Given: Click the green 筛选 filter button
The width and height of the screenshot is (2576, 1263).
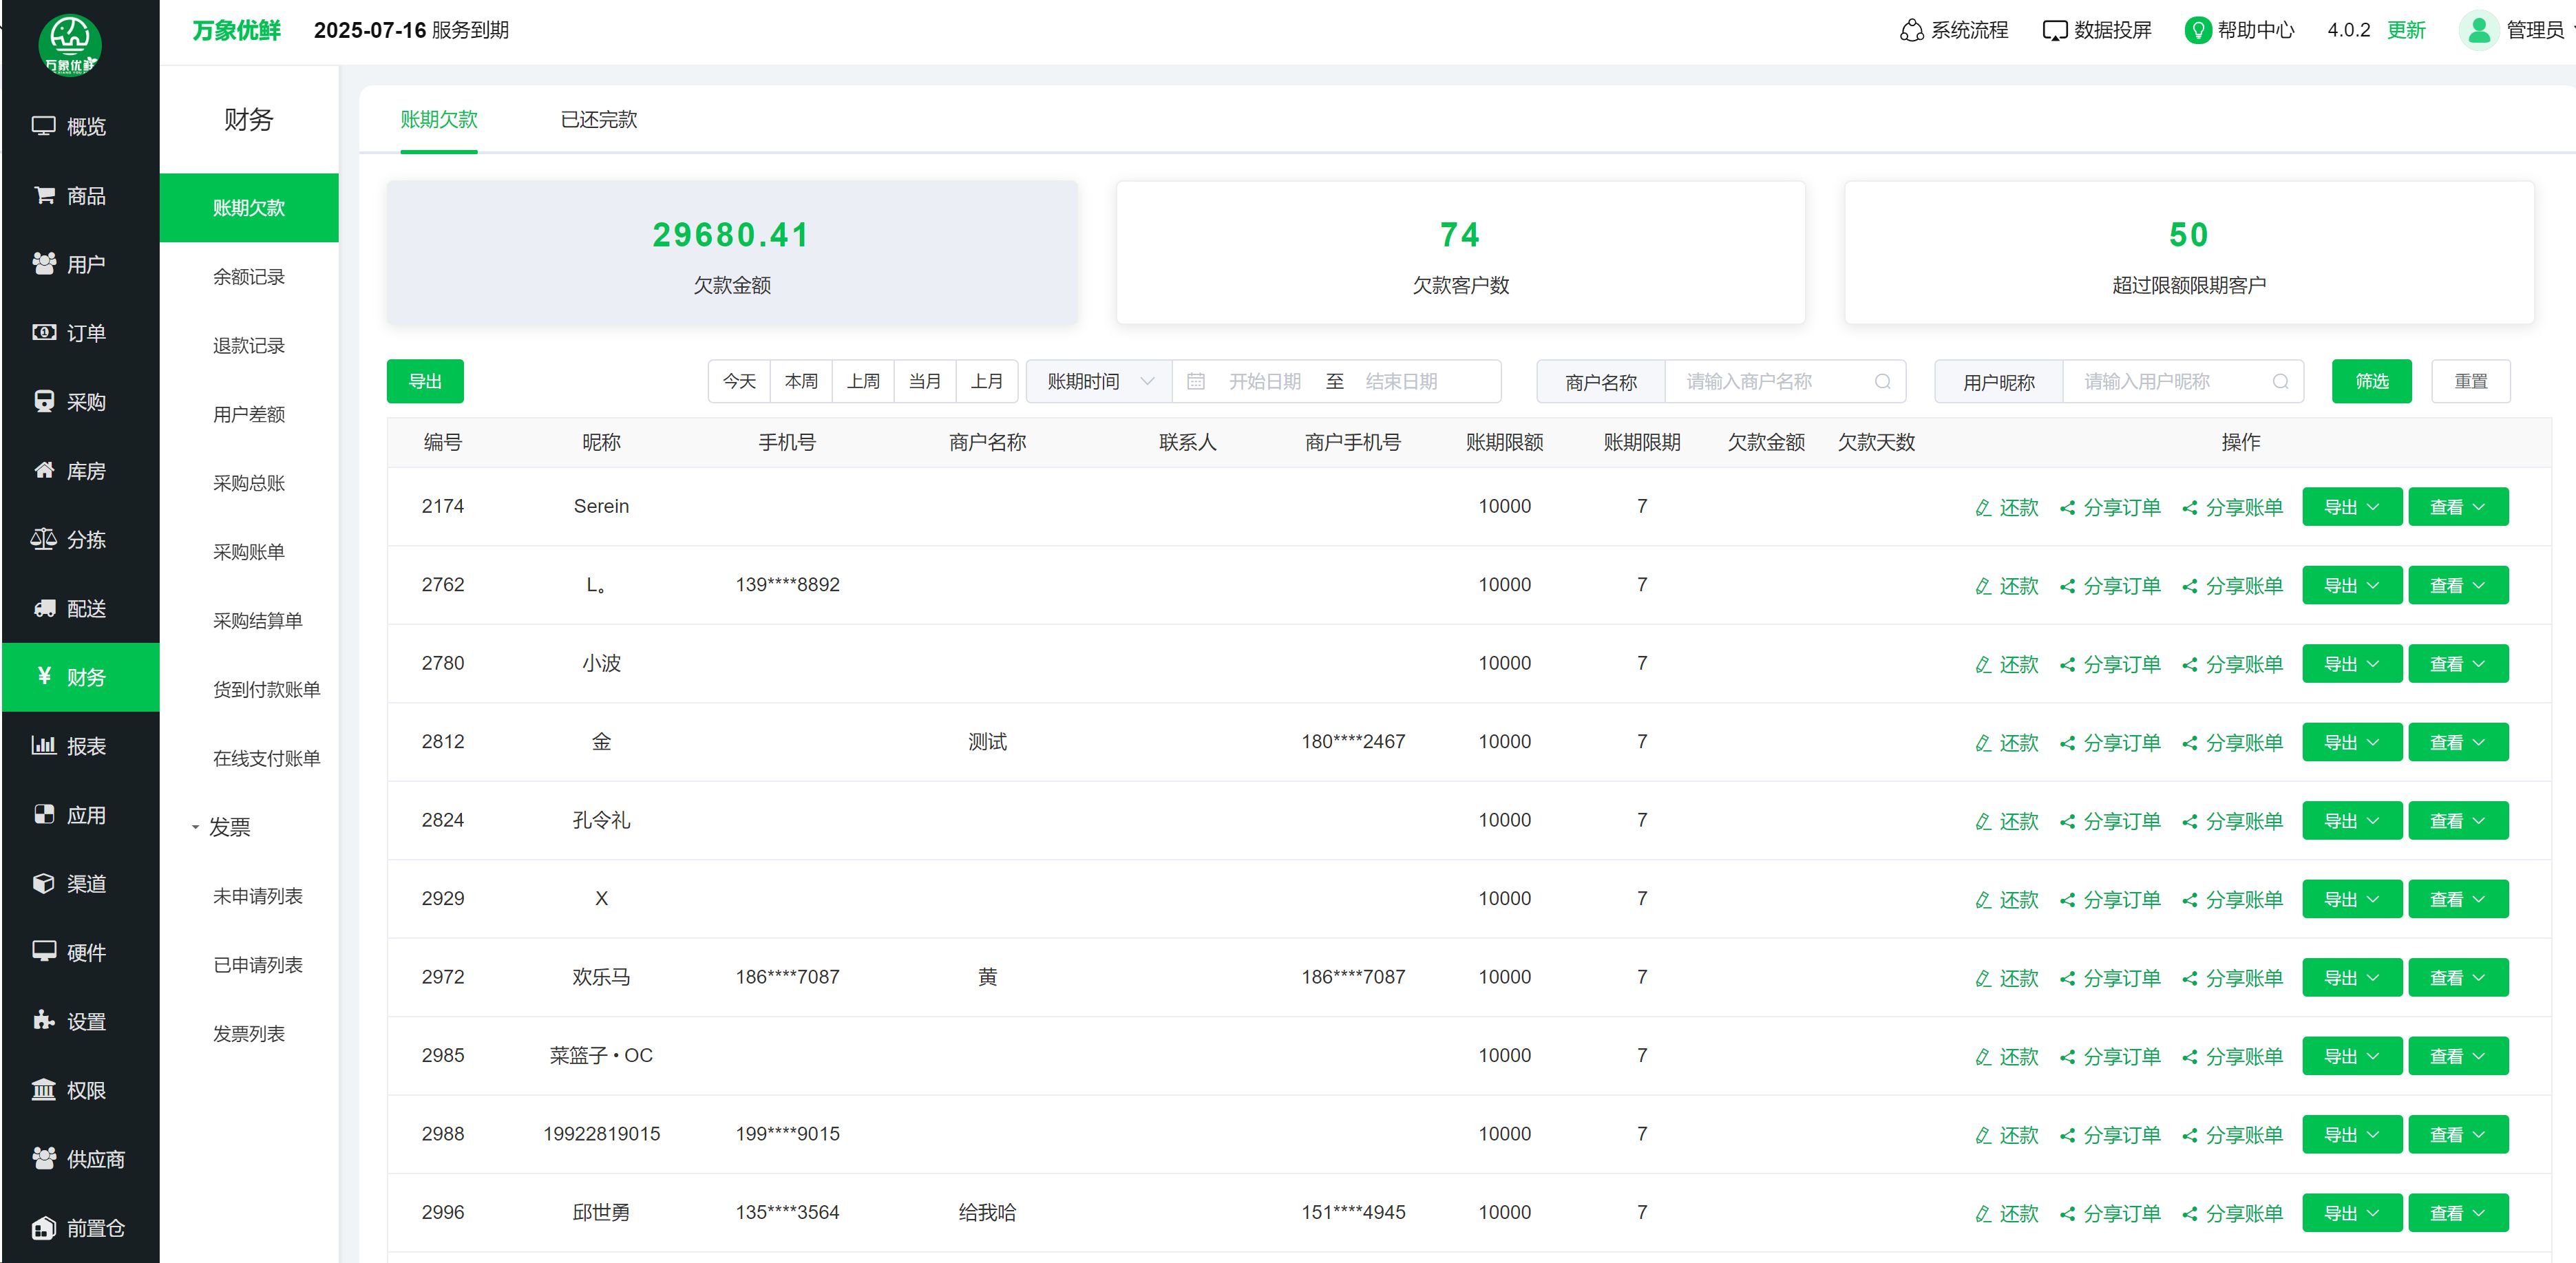Looking at the screenshot, I should click(x=2371, y=381).
